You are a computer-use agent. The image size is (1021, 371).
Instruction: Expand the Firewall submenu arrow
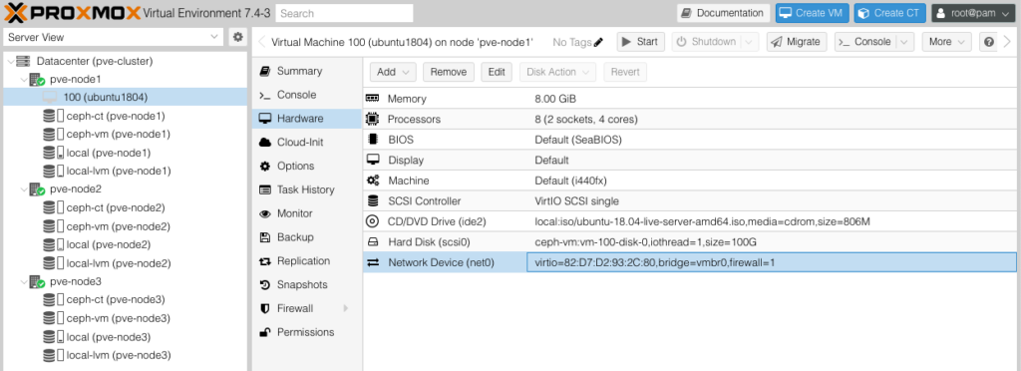pyautogui.click(x=346, y=308)
